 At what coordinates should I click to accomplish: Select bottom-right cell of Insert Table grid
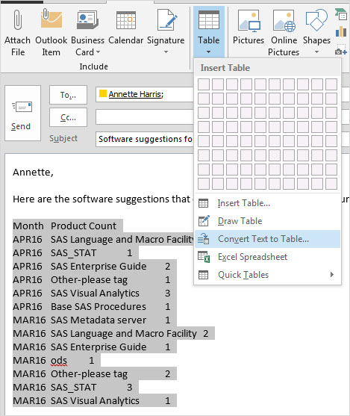point(331,184)
